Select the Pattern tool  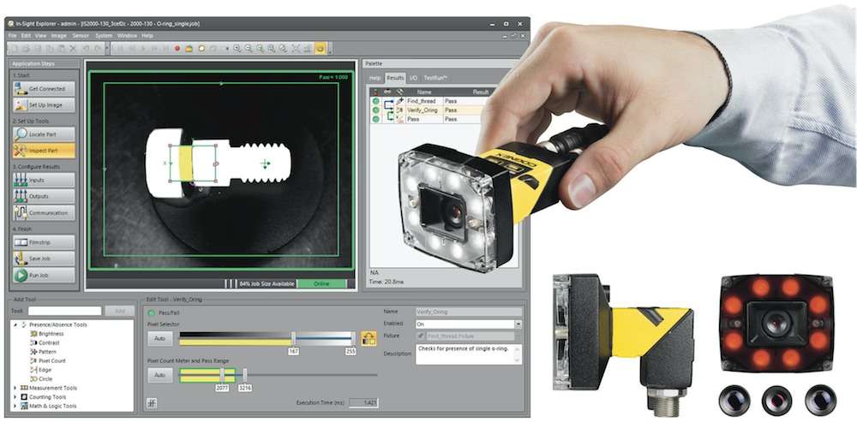(x=44, y=352)
